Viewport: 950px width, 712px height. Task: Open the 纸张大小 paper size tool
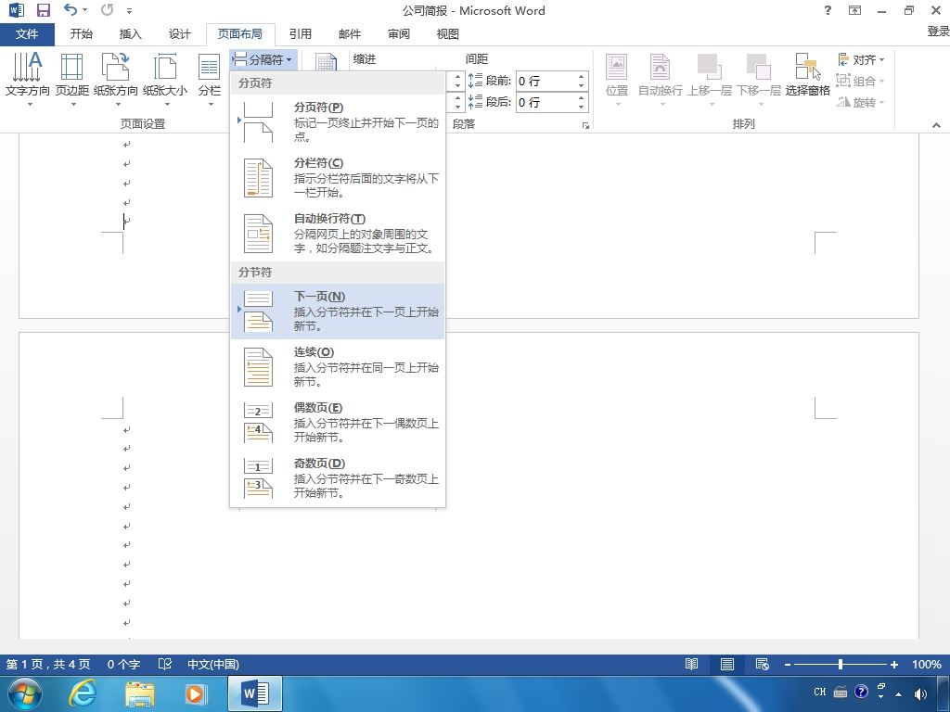[165, 79]
